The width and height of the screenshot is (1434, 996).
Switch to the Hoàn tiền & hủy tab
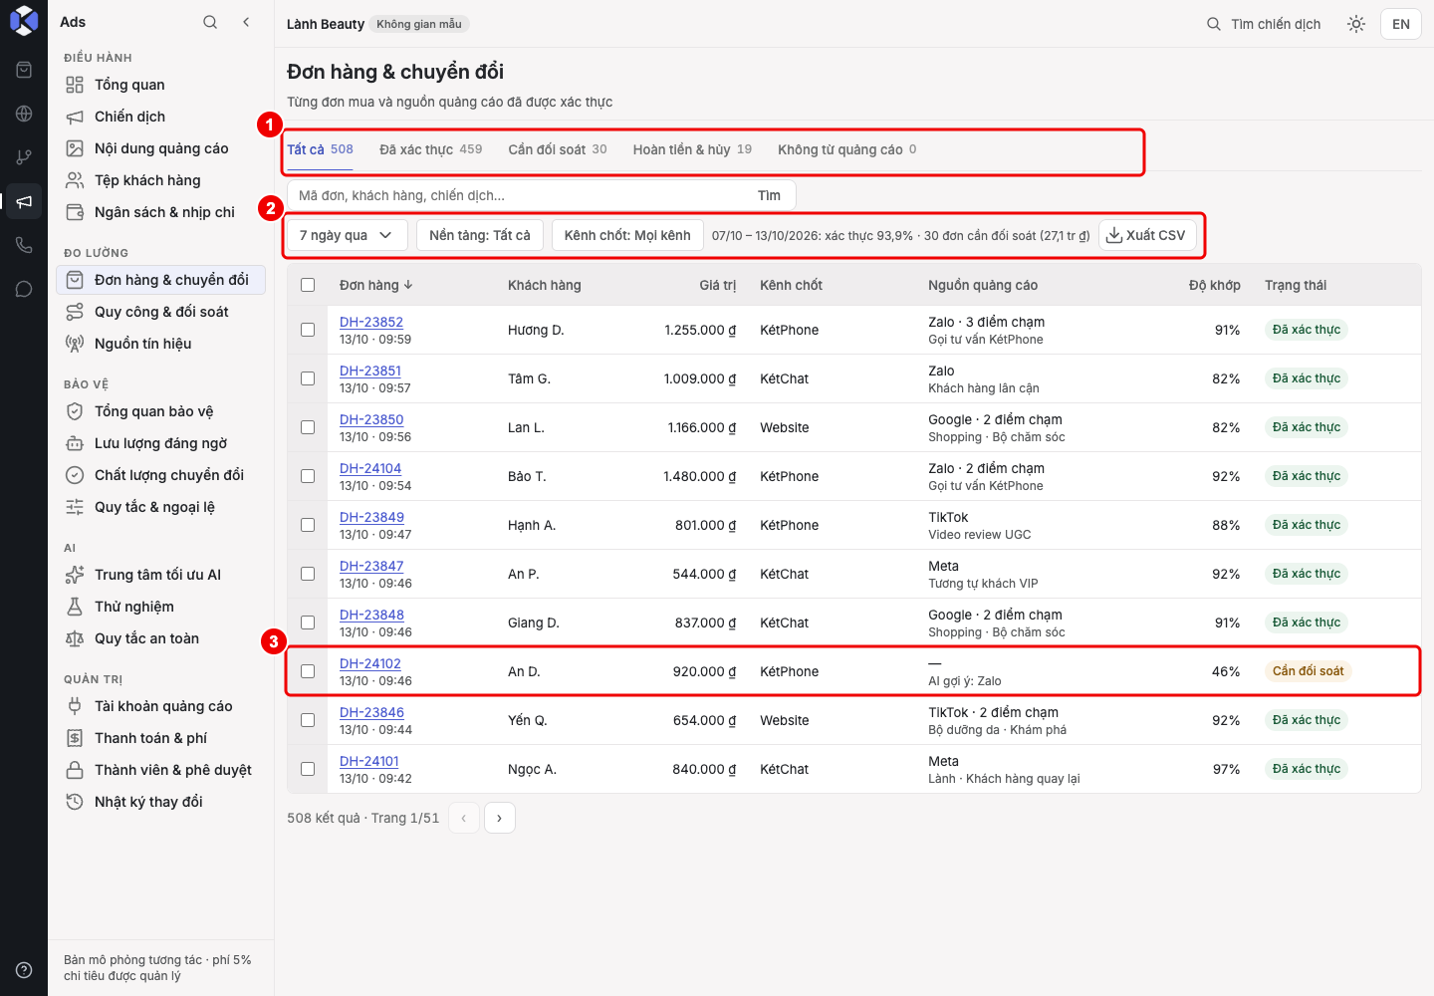pos(692,149)
